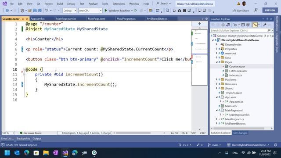The image size is (281, 158).
Task: Open the editor zoom level dropdown
Action: [x=8, y=133]
